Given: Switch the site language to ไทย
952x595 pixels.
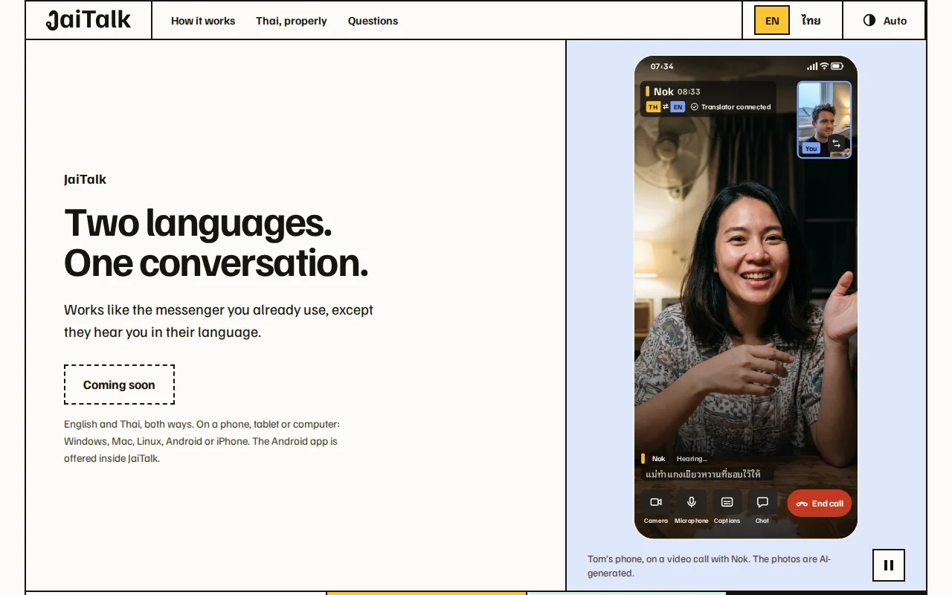Looking at the screenshot, I should pyautogui.click(x=811, y=21).
